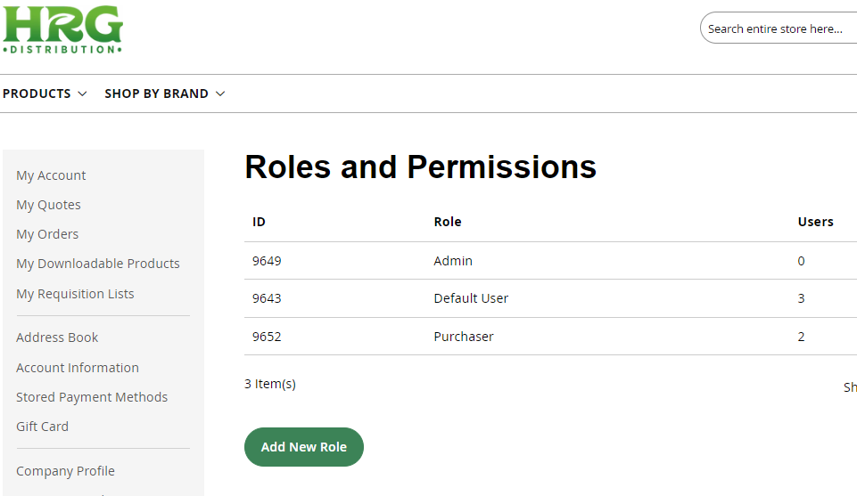
Task: Open My Account in sidebar
Action: [x=51, y=175]
